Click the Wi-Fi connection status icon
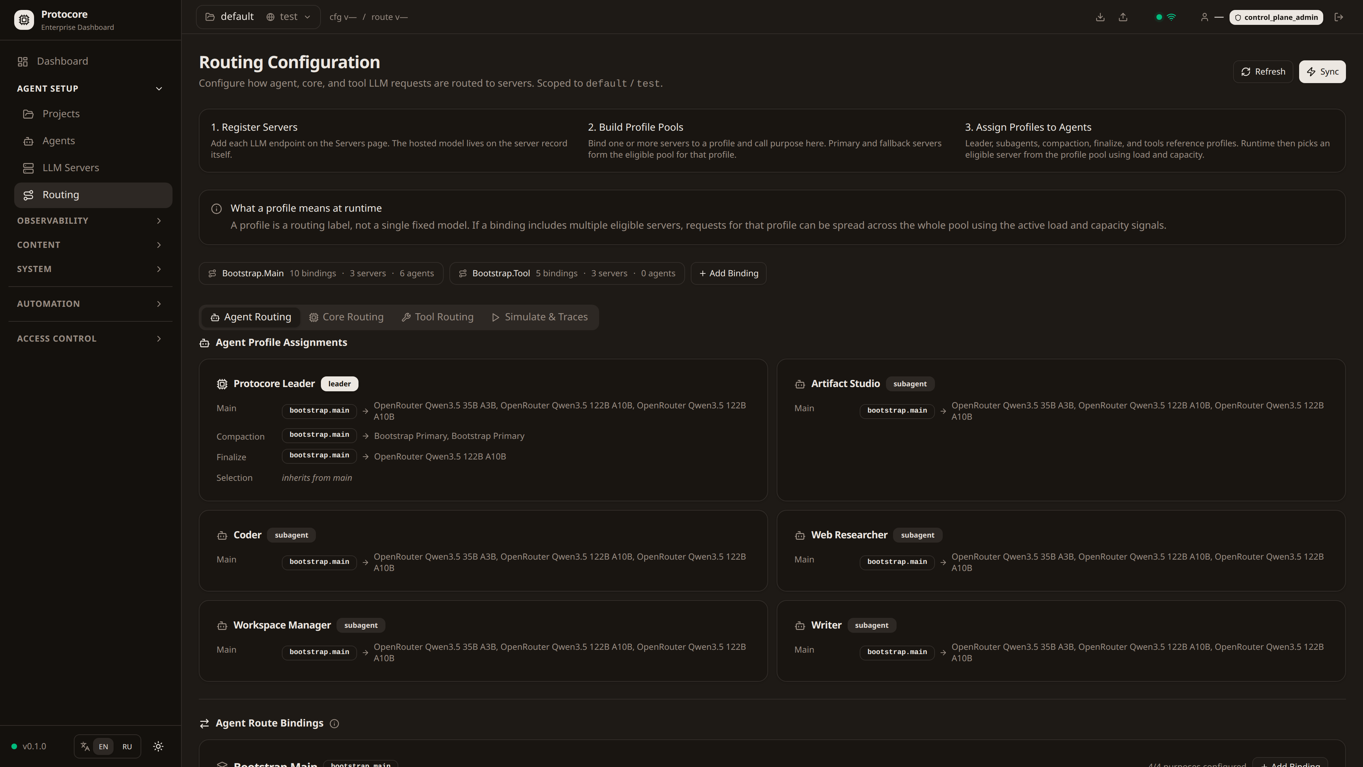 [1171, 17]
